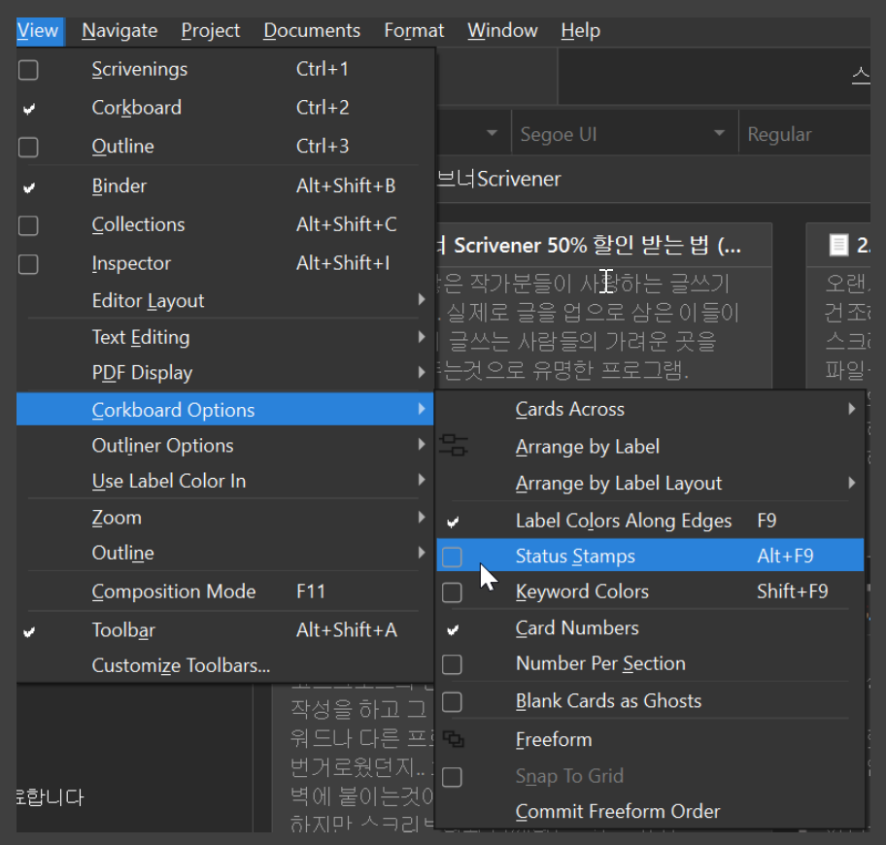Select Commit Freeform Order
The height and width of the screenshot is (845, 886).
tap(650, 811)
